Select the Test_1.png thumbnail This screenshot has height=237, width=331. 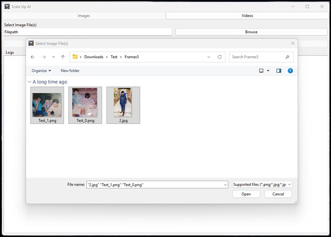click(47, 105)
